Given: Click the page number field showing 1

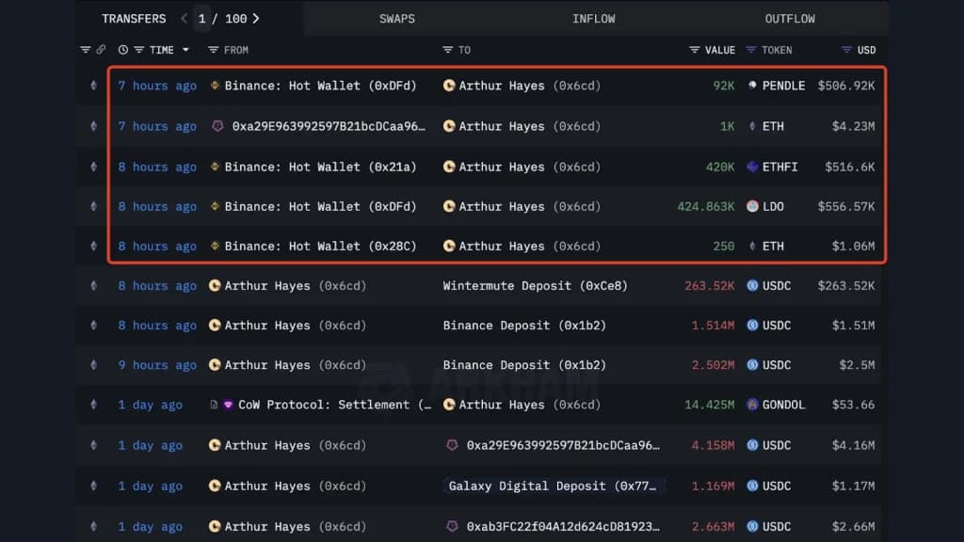Looking at the screenshot, I should pyautogui.click(x=201, y=19).
